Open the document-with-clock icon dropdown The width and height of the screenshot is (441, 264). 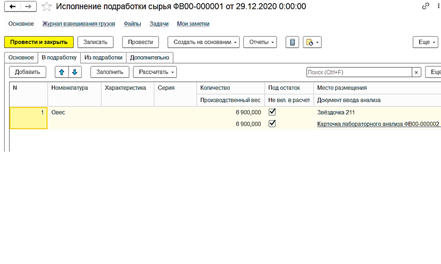click(312, 42)
